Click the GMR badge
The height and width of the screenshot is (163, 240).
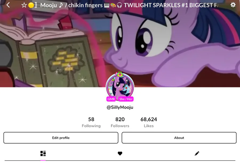coord(111,99)
